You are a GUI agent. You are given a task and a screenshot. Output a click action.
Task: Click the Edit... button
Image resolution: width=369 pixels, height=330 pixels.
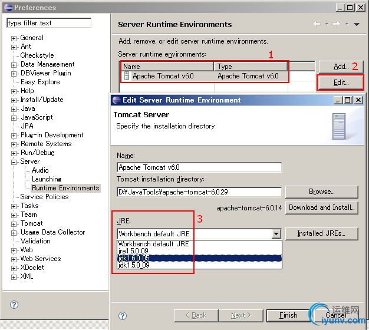341,82
